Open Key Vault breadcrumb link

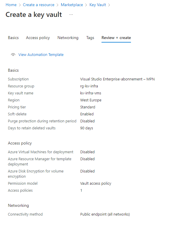click(98, 5)
